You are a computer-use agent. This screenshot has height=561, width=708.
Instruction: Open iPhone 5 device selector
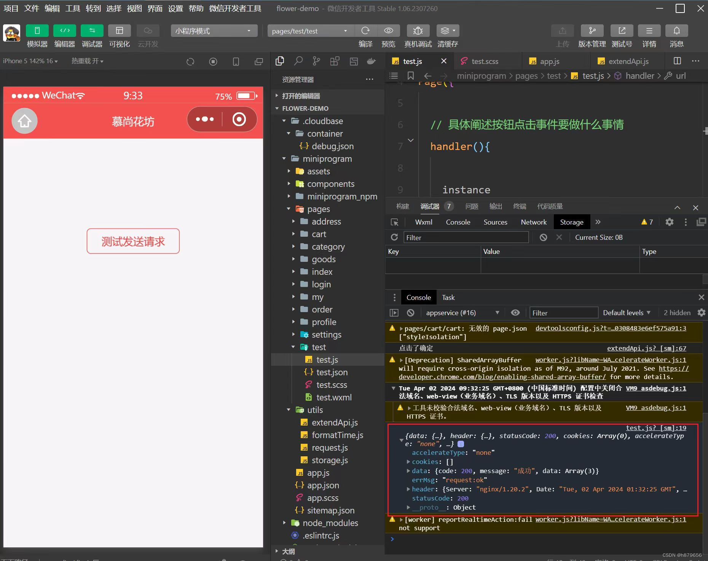click(30, 61)
